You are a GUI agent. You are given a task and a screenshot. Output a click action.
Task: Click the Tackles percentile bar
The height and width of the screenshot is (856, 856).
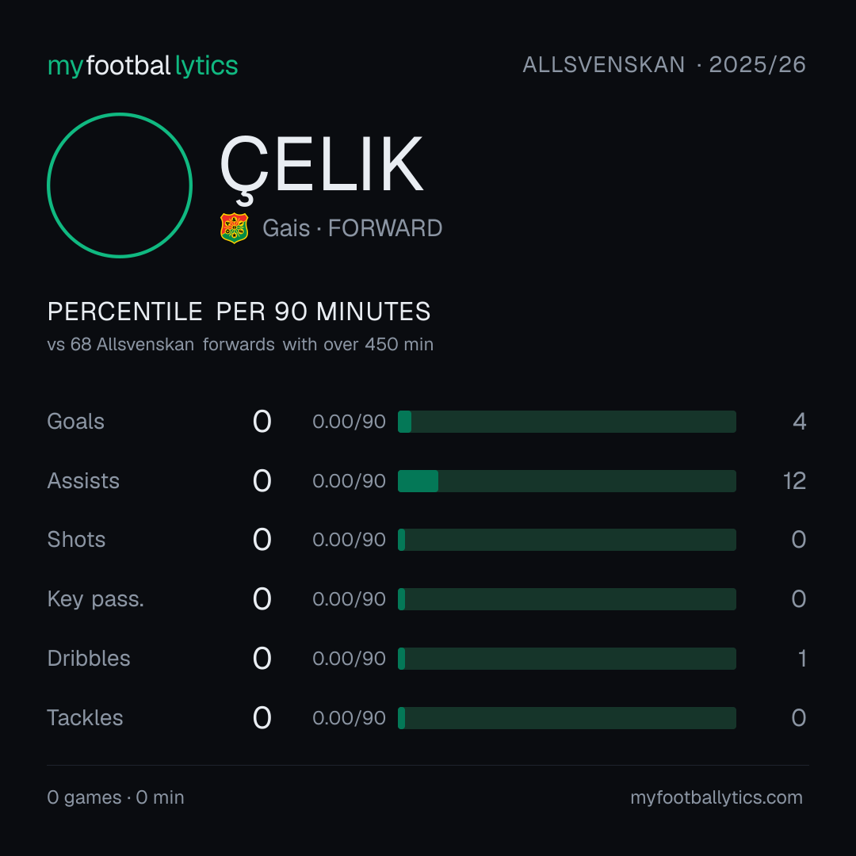[567, 718]
